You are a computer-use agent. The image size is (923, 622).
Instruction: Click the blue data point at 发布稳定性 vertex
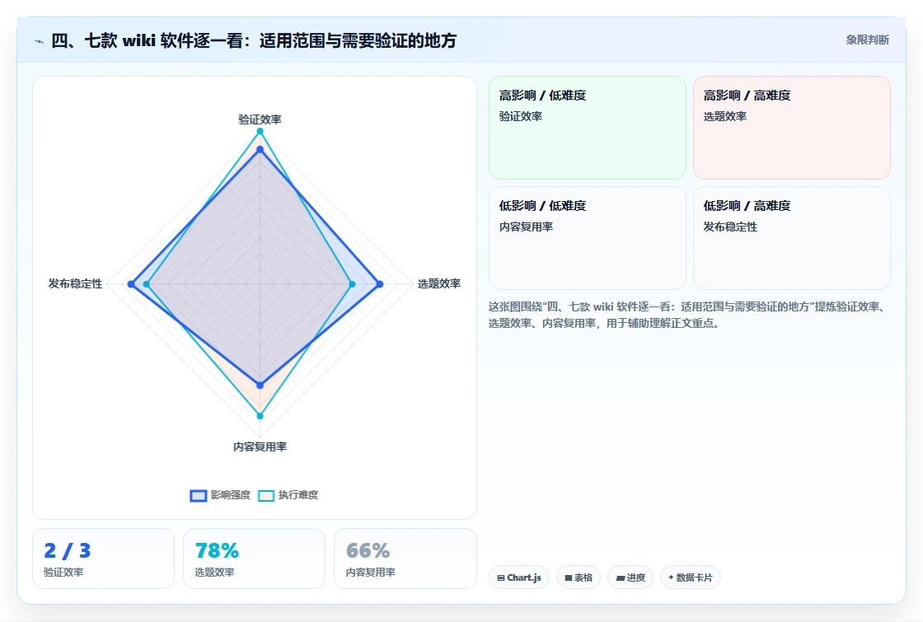[131, 284]
